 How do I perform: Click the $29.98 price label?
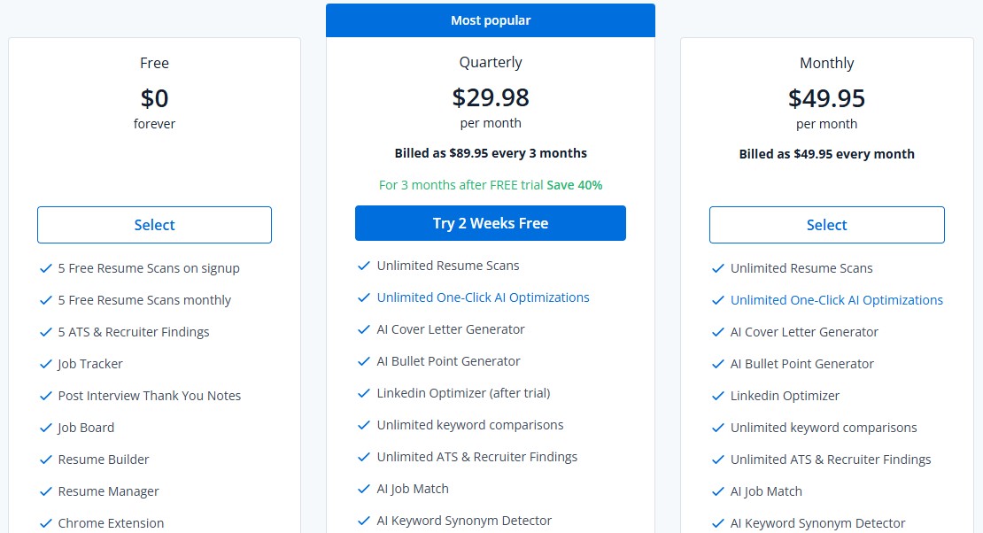tap(490, 98)
